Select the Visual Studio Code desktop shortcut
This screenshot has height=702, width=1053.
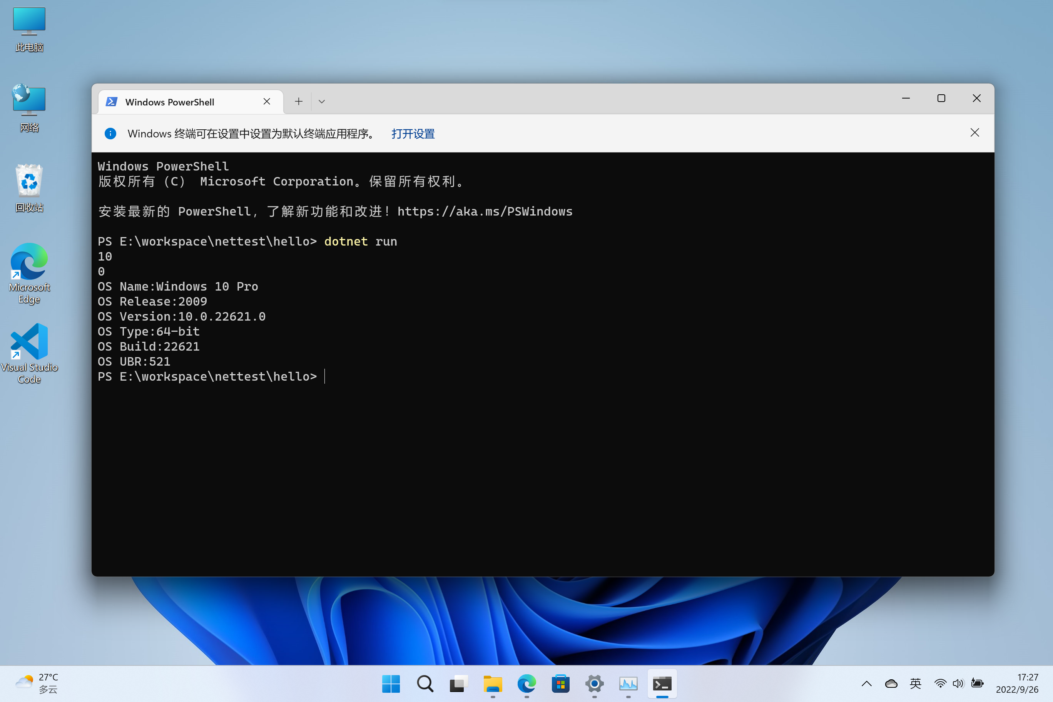point(29,353)
